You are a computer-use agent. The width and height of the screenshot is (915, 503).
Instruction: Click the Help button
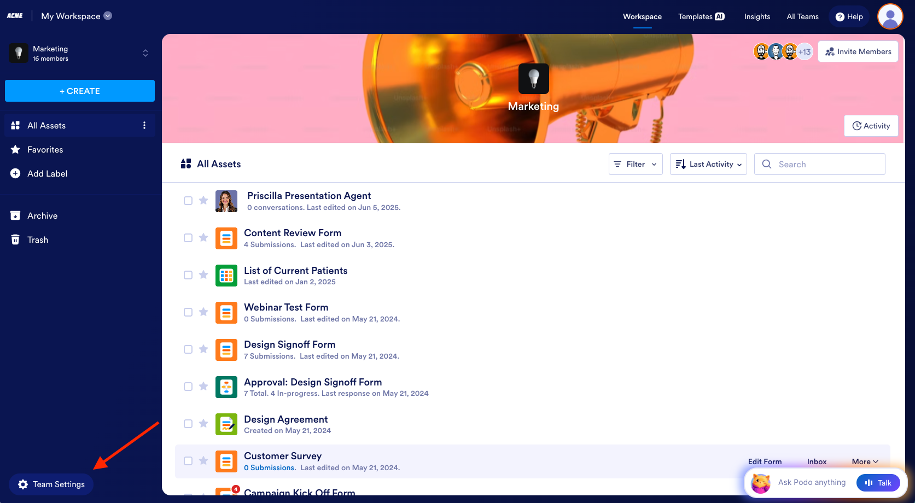[x=849, y=16]
